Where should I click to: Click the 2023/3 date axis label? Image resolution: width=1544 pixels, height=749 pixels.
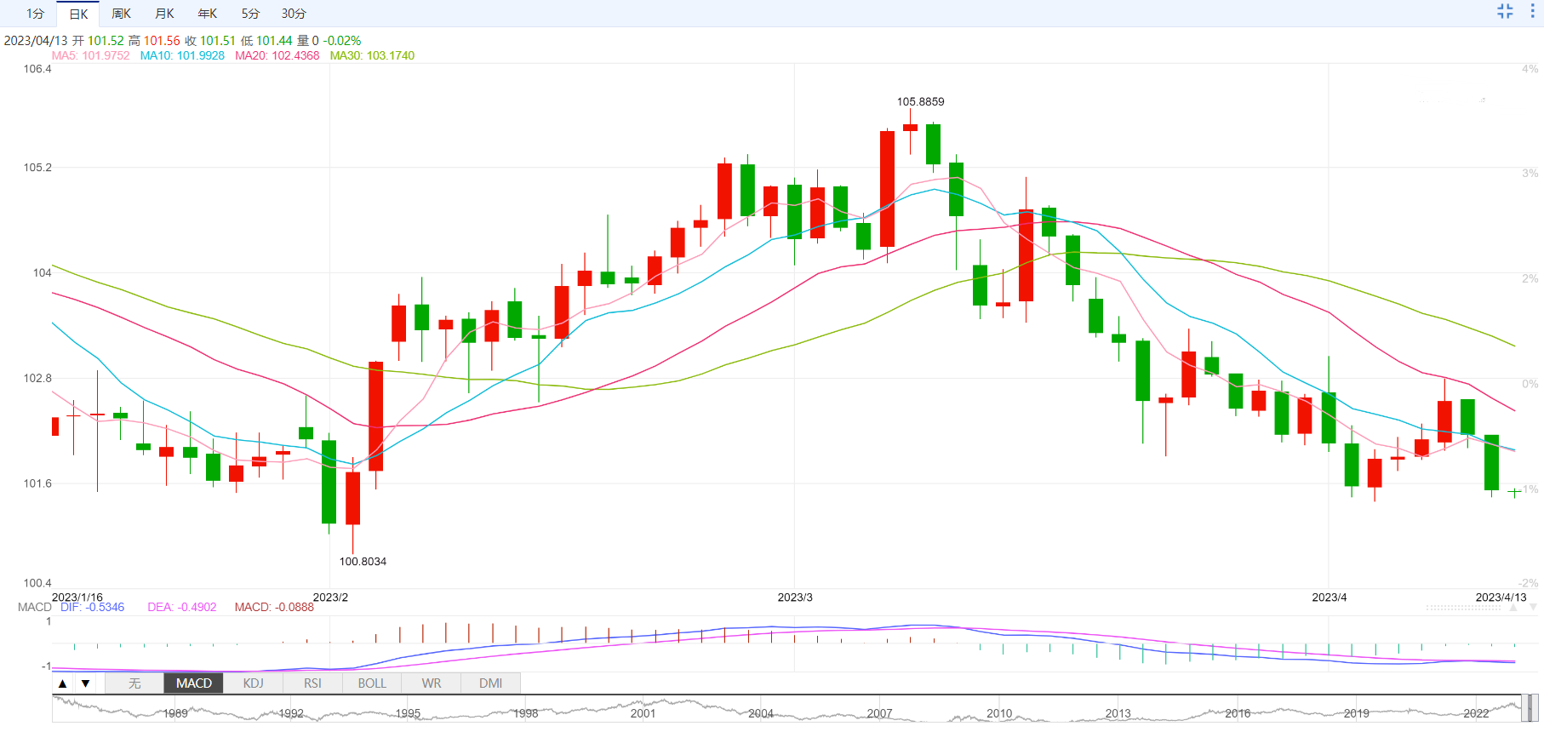(795, 597)
